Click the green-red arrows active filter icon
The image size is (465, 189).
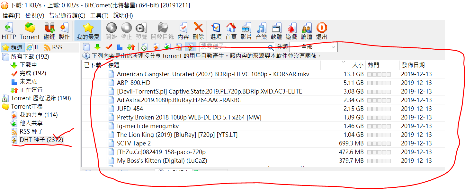[x=131, y=47]
